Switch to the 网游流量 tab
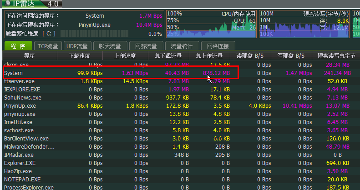This screenshot has width=360, height=190. (x=146, y=46)
